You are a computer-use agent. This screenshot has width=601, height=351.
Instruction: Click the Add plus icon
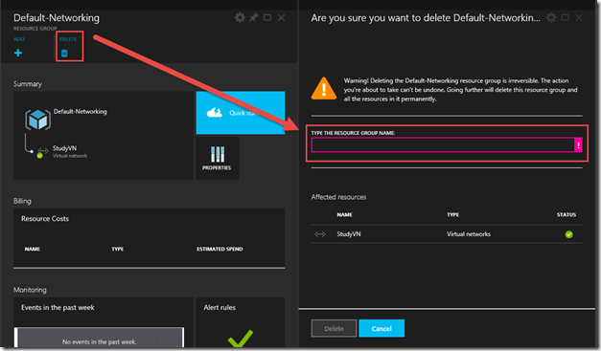tap(18, 53)
